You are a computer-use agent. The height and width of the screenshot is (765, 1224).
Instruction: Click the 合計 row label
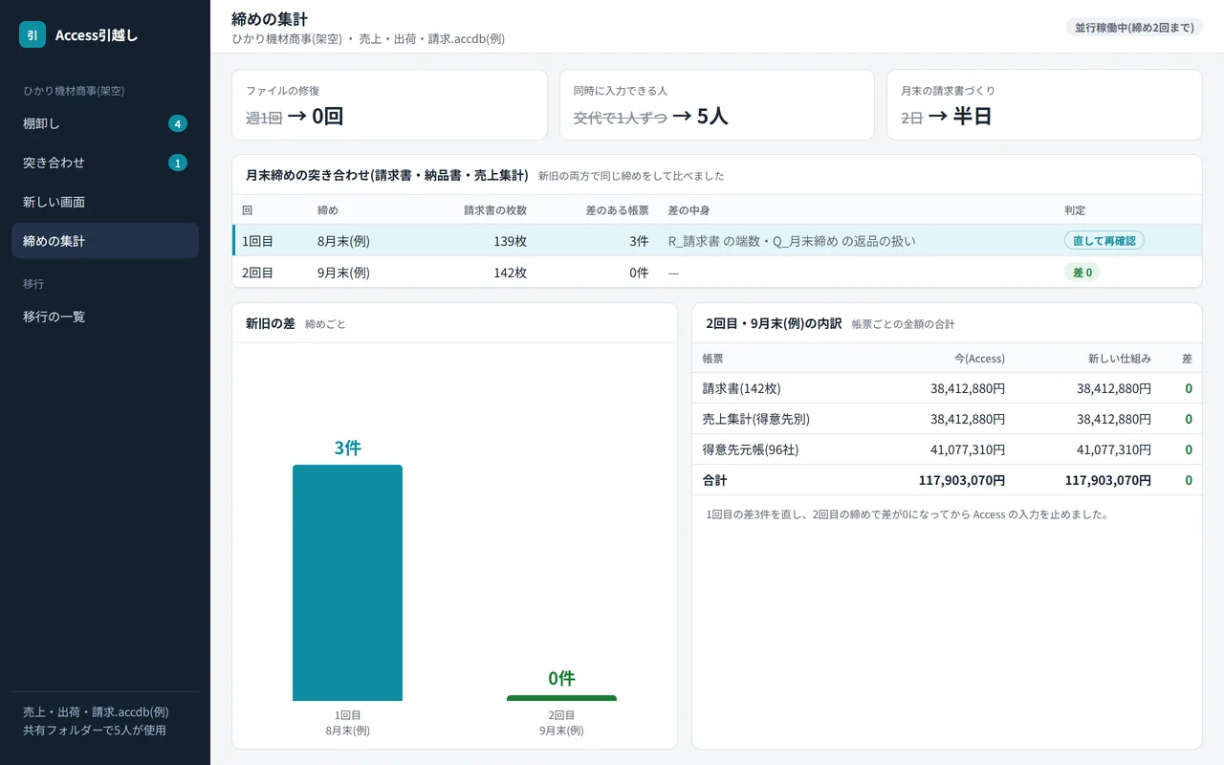point(714,480)
